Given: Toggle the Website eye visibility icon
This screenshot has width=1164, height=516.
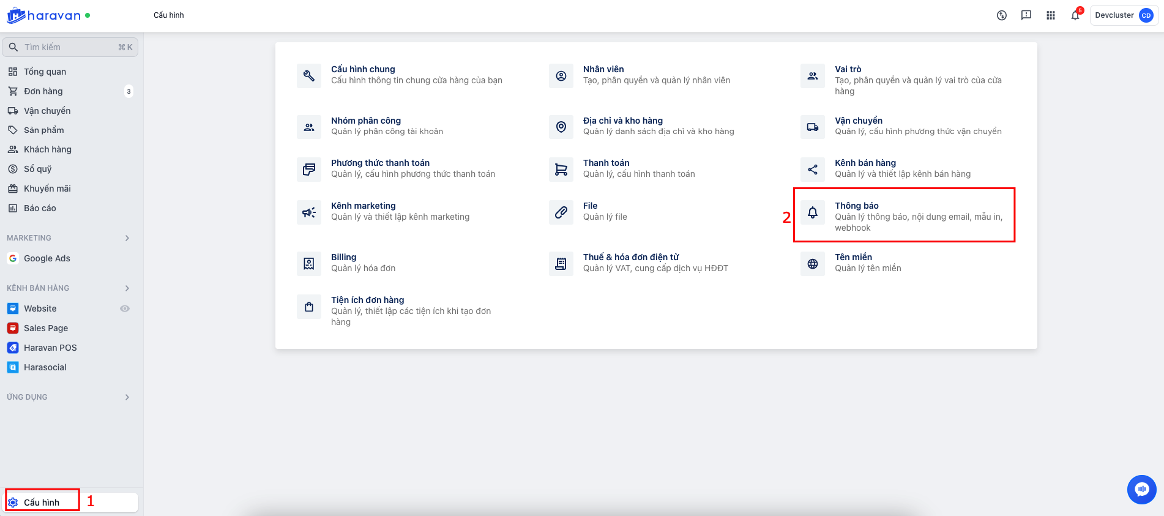Looking at the screenshot, I should coord(125,308).
